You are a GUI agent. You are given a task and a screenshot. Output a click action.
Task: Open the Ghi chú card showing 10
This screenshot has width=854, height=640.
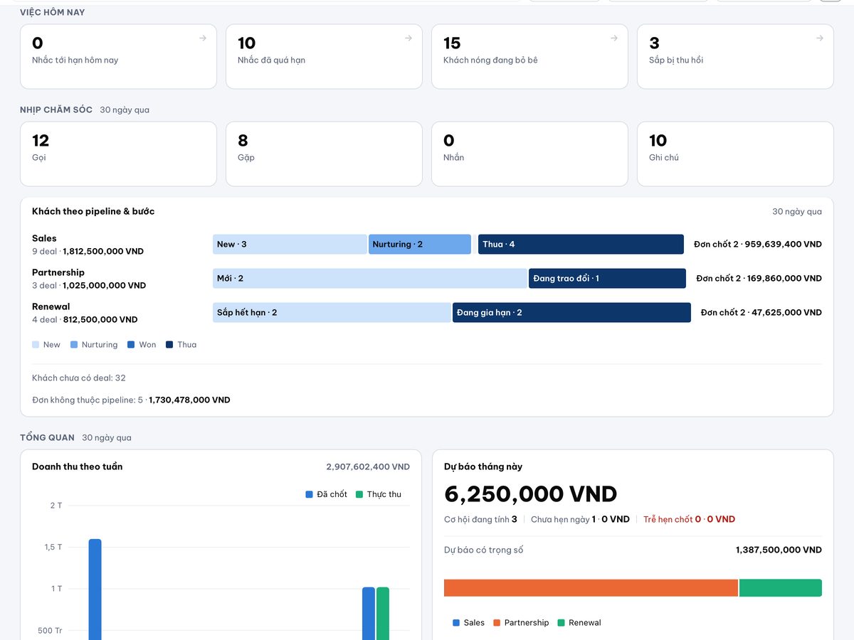click(x=735, y=154)
